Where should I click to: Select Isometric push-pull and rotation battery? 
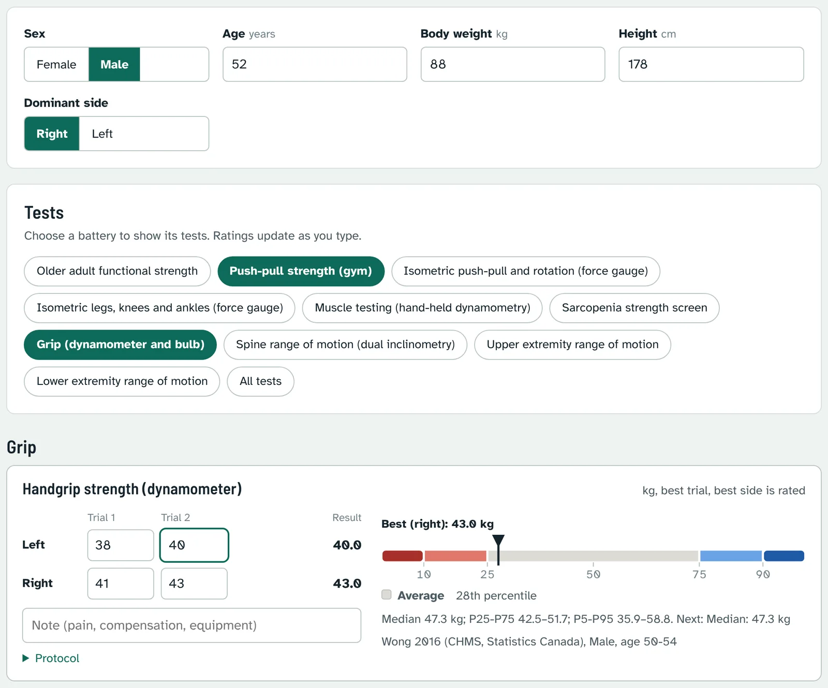click(x=526, y=271)
